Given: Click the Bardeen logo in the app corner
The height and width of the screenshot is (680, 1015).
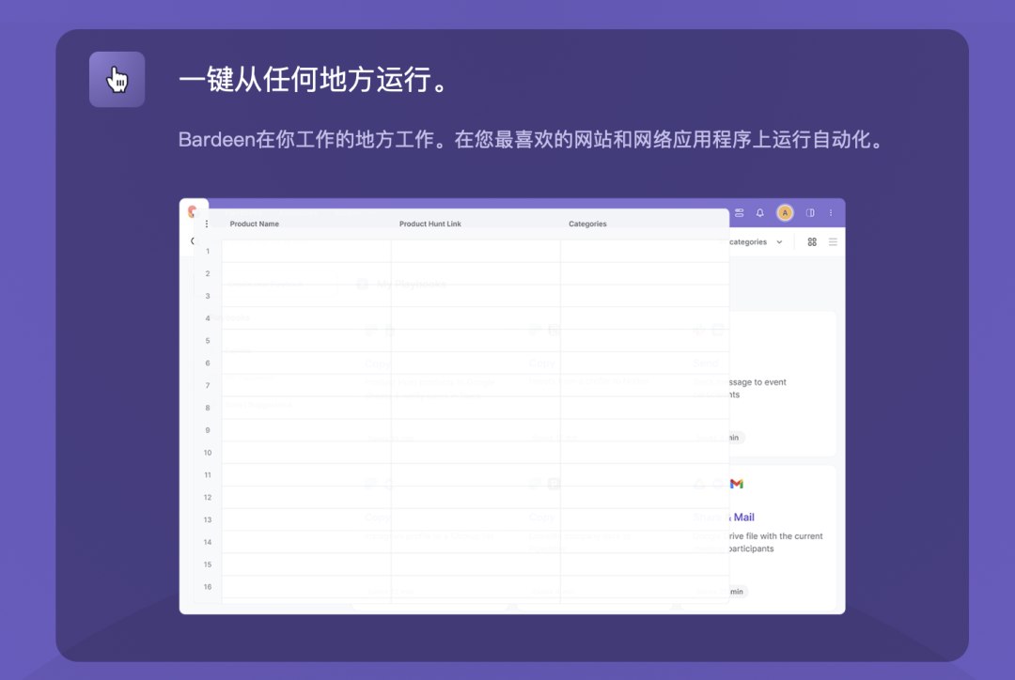Looking at the screenshot, I should (x=192, y=211).
